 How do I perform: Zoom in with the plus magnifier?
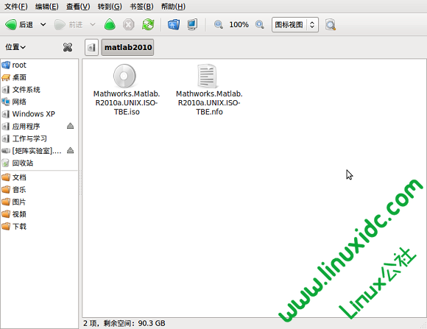coord(260,25)
